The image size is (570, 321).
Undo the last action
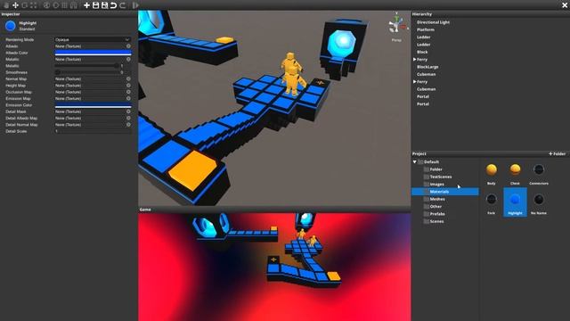coord(113,5)
